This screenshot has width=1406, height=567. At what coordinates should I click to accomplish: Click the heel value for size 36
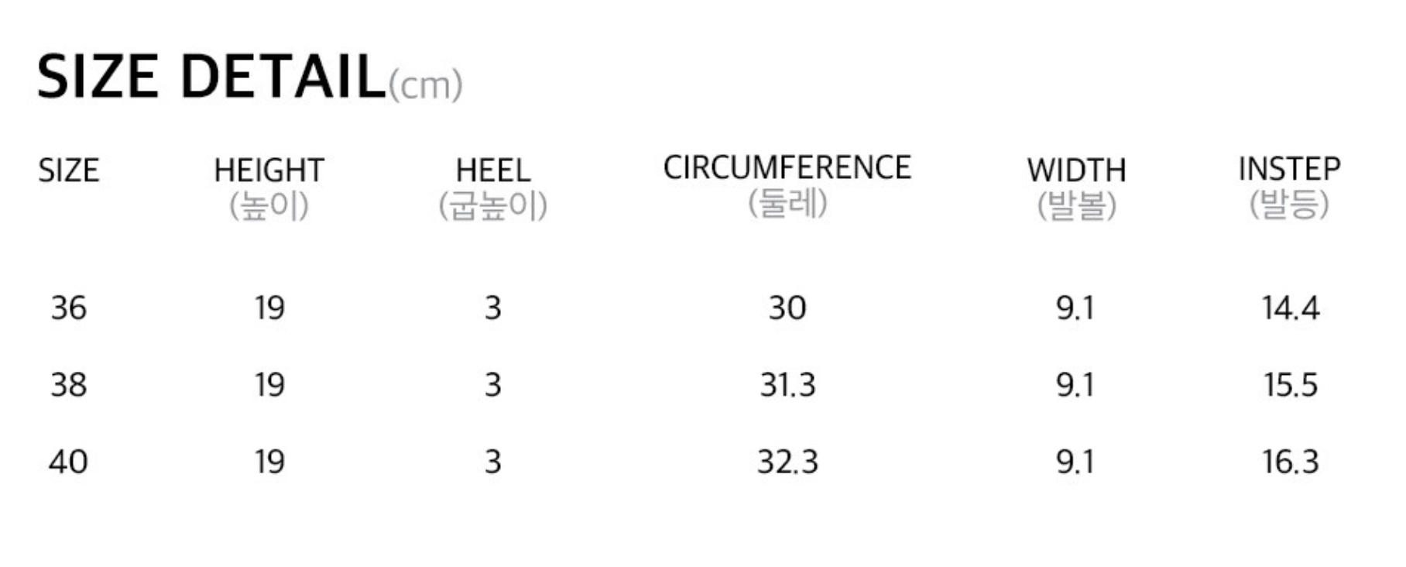click(493, 308)
